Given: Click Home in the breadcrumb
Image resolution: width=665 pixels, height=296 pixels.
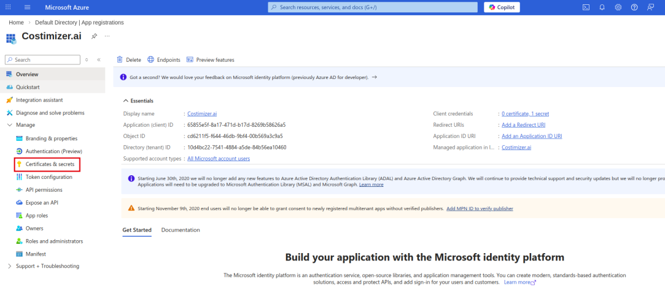Looking at the screenshot, I should tap(16, 23).
